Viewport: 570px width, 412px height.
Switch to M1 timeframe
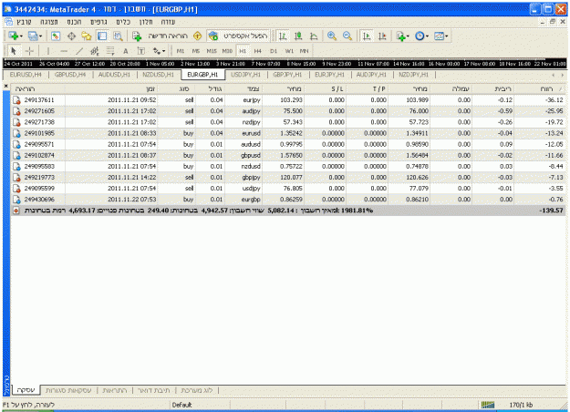(x=181, y=51)
